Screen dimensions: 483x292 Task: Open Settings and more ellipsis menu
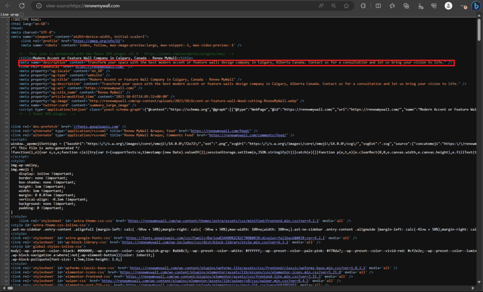[463, 6]
